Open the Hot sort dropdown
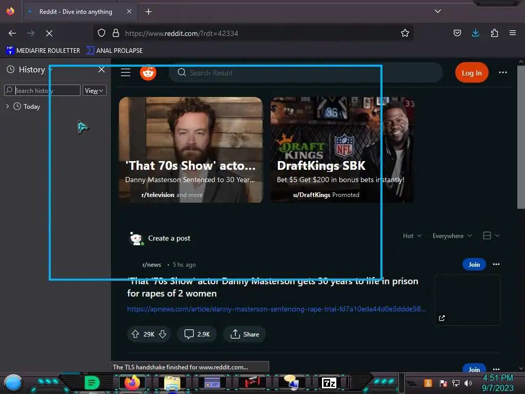 (x=412, y=236)
